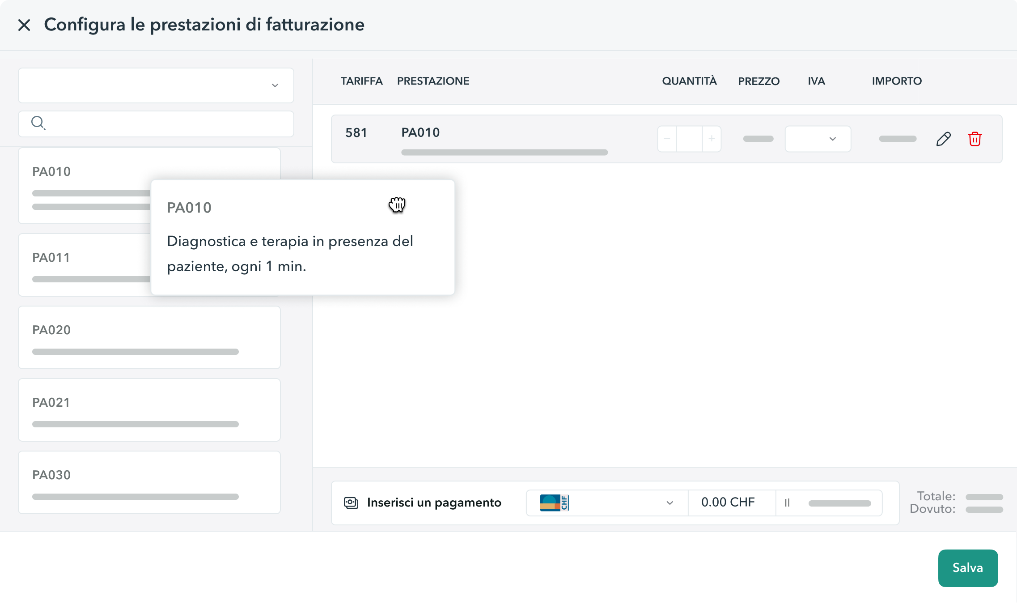Click the IMPORTO column header

pyautogui.click(x=897, y=81)
